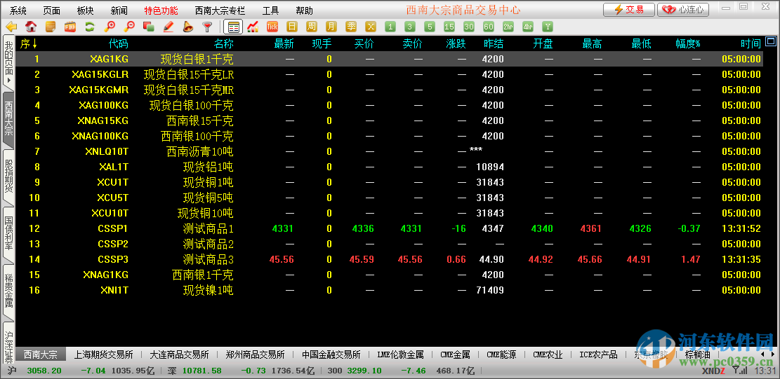
Task: Open the yellow notepad icon in toolbar
Action: pos(51,27)
